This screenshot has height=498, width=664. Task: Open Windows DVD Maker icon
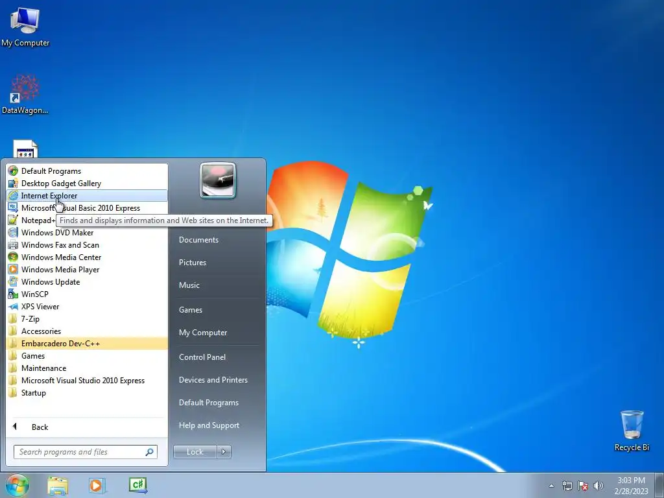pos(13,233)
